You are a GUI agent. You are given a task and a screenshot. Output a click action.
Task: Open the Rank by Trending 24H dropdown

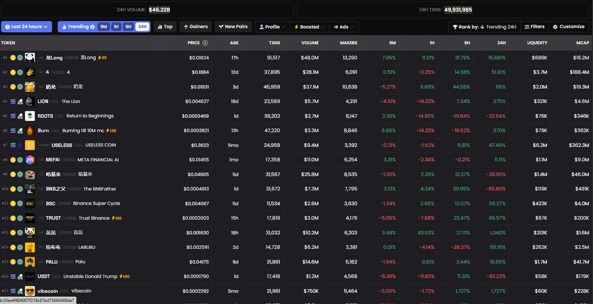pos(484,27)
